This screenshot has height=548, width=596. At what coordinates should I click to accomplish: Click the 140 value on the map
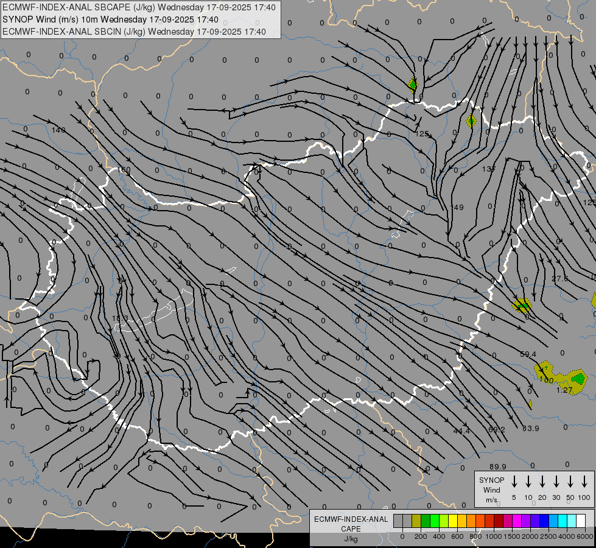tap(58, 130)
